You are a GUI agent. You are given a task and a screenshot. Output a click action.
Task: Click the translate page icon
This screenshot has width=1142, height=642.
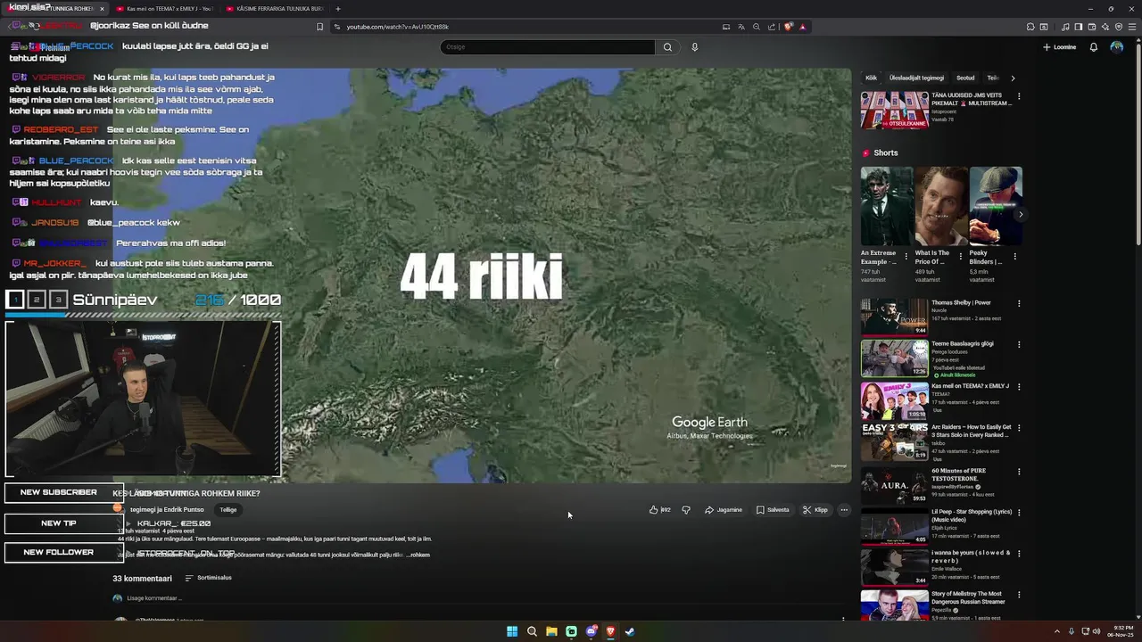[x=741, y=27]
